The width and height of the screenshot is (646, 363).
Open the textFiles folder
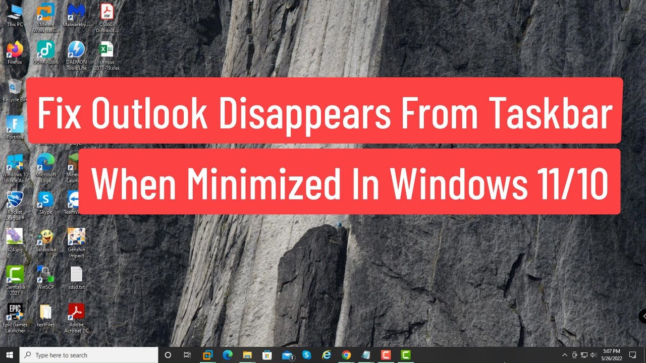[x=46, y=315]
